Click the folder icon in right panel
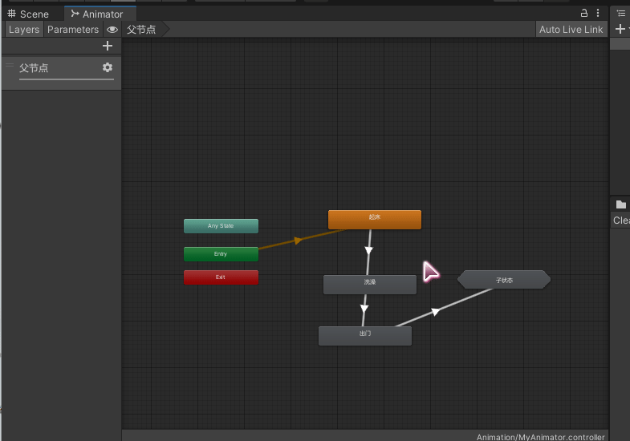630x441 pixels. coord(620,204)
